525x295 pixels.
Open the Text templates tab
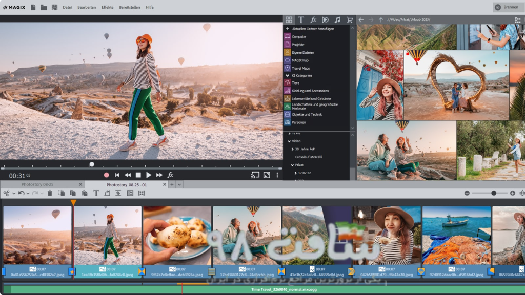pos(301,20)
